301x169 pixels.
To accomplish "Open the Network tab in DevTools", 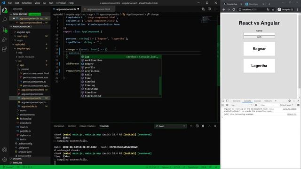I will 268,101.
